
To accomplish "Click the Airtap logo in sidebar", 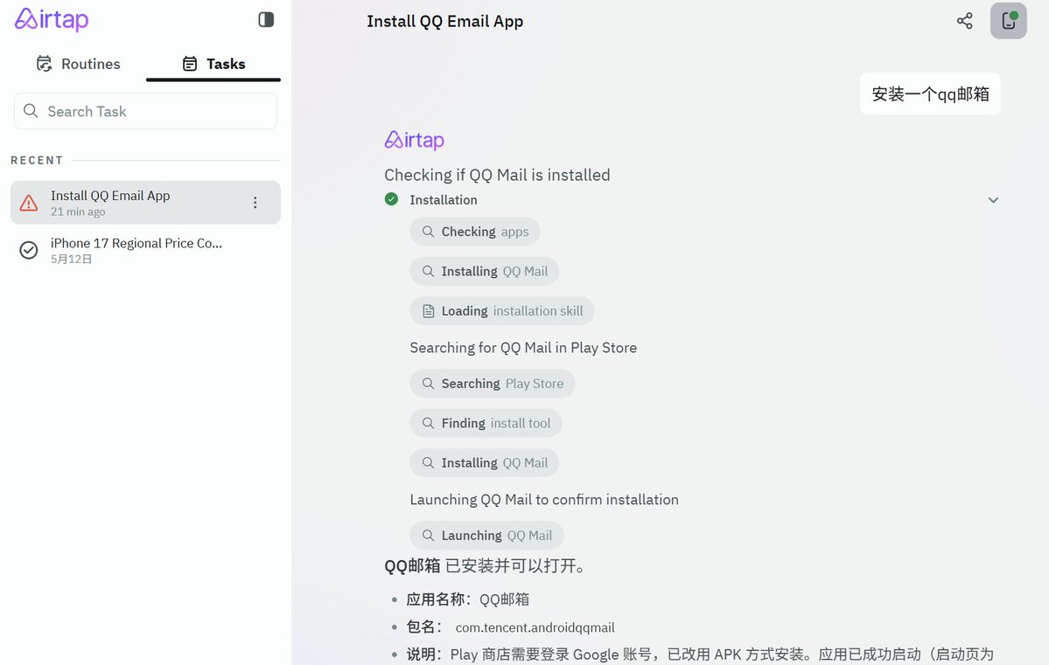I will pos(52,19).
